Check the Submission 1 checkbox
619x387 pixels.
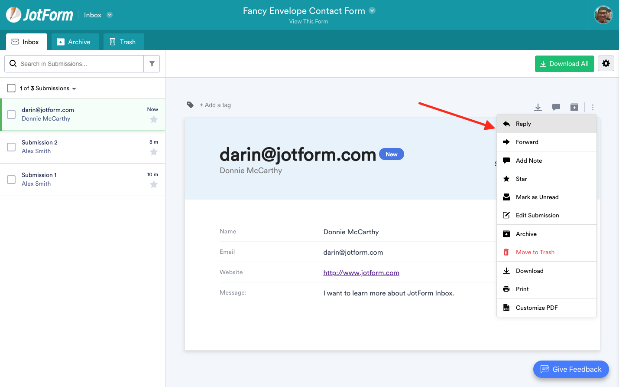(x=11, y=180)
